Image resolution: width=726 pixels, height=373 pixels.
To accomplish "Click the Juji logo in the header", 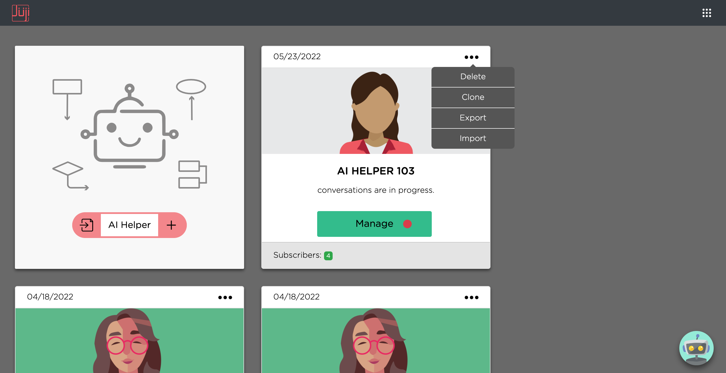I will point(21,13).
